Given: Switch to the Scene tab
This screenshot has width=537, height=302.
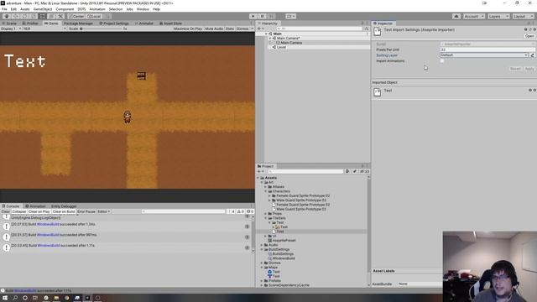Looking at the screenshot, I should (9, 23).
